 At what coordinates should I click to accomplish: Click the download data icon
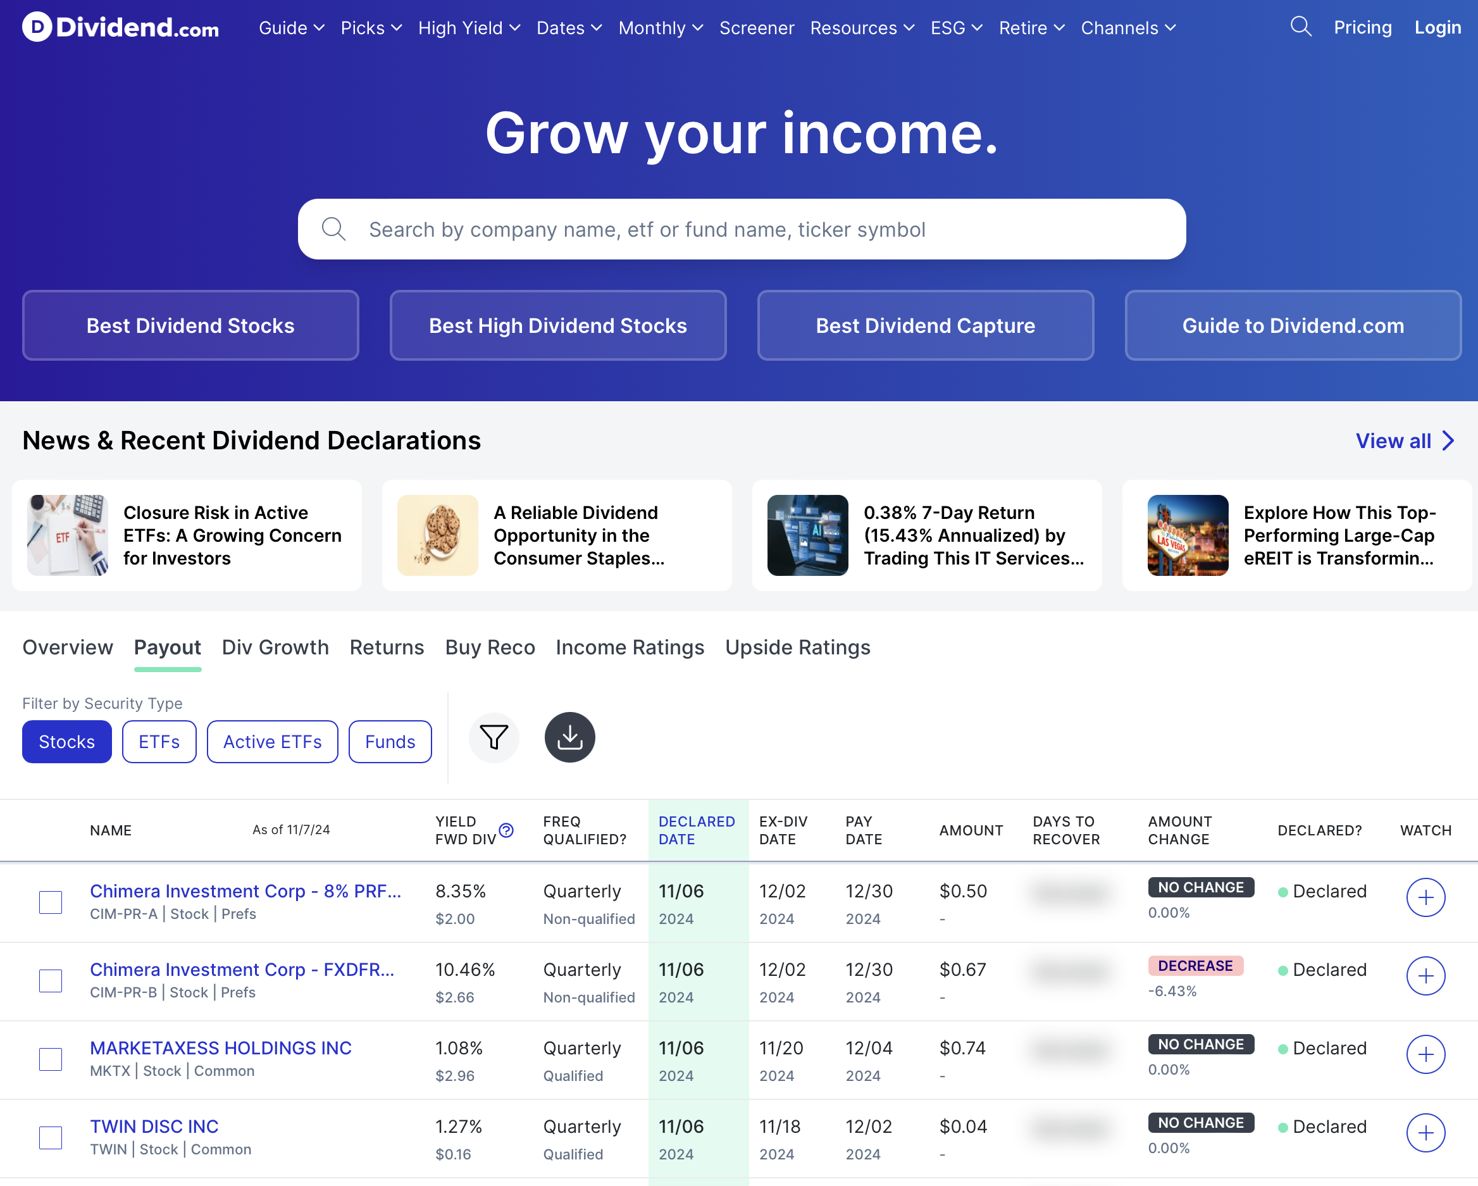pos(569,738)
